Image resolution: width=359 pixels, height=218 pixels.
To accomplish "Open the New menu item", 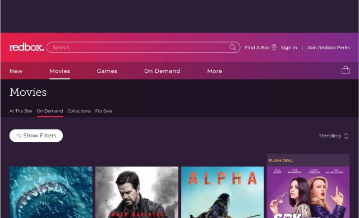I will [16, 71].
